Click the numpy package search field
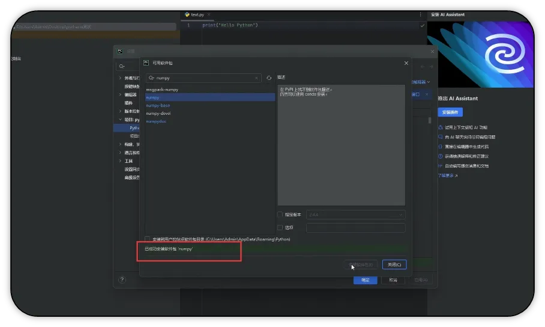 (x=203, y=78)
